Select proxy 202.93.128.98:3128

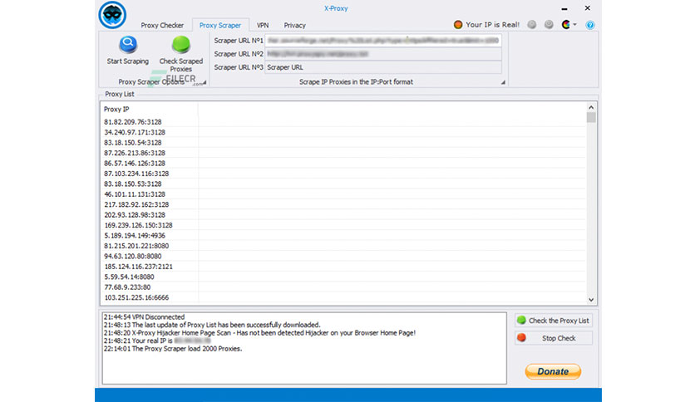pyautogui.click(x=135, y=215)
